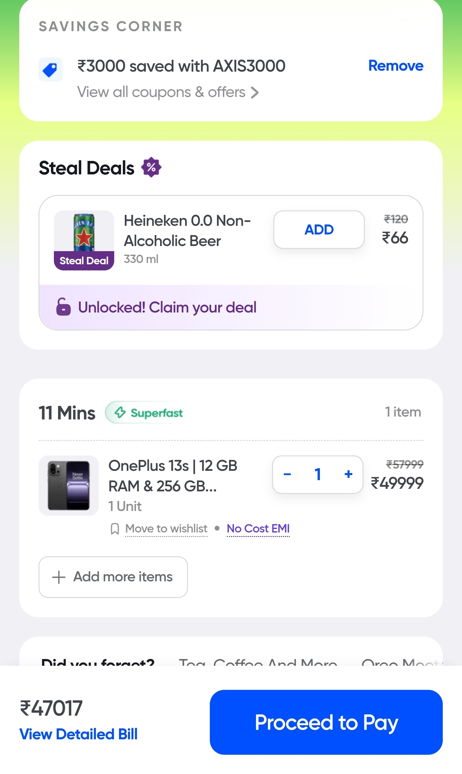Tap the unlocked padlock icon

point(63,307)
